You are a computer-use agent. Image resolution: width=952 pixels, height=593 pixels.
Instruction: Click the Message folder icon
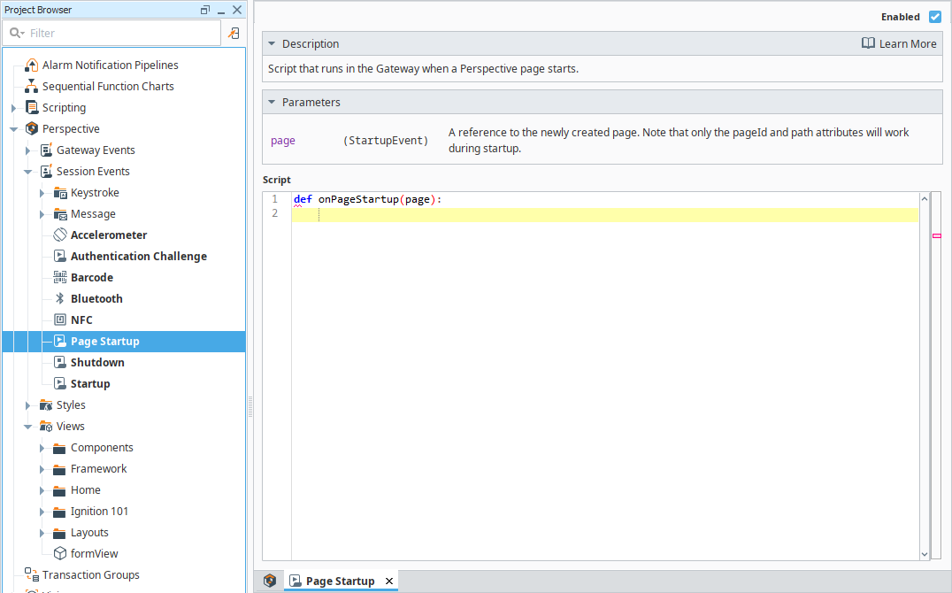[x=60, y=214]
